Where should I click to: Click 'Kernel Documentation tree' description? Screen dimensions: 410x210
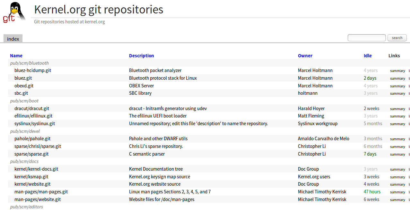click(156, 169)
